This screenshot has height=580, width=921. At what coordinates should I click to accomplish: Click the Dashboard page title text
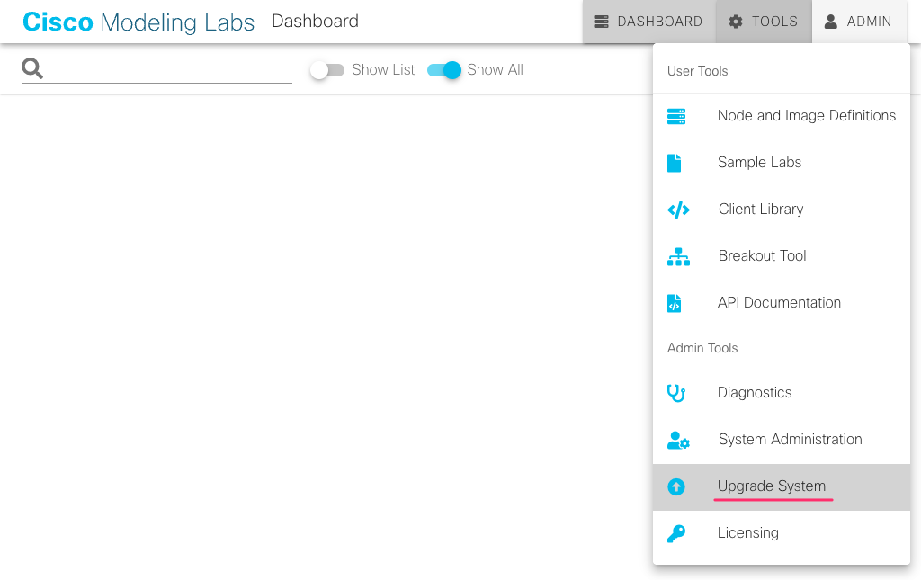(315, 22)
